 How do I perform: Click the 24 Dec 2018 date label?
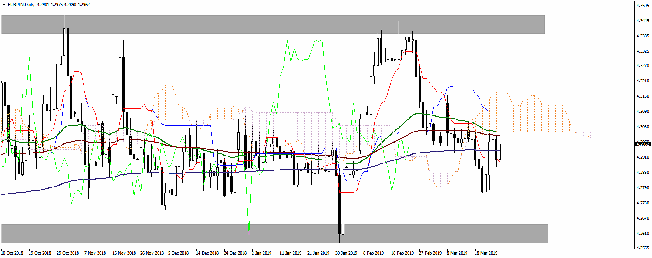(235, 253)
